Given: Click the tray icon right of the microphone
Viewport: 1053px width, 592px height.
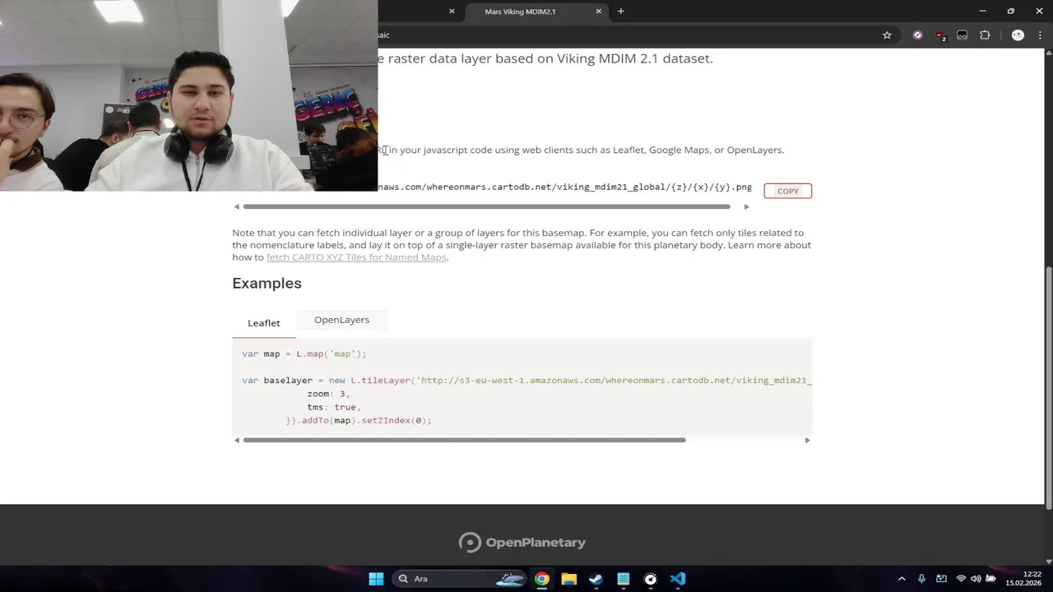Looking at the screenshot, I should click(x=941, y=579).
